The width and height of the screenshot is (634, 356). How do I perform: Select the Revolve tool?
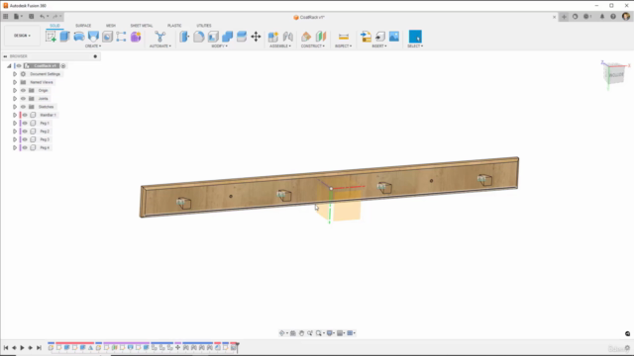[79, 37]
